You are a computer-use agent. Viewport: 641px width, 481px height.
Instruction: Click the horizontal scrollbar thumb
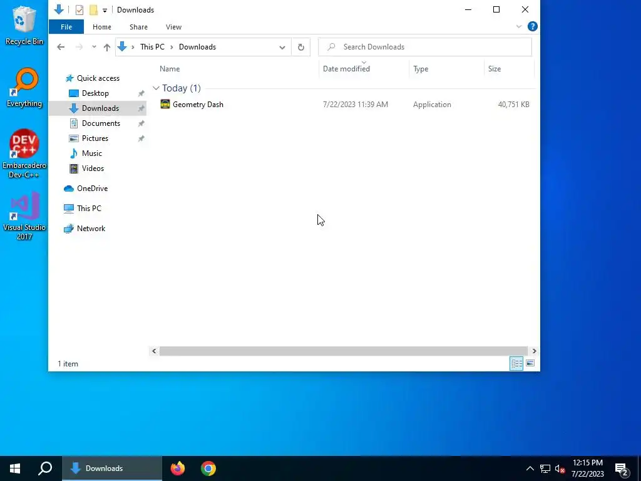click(x=344, y=351)
